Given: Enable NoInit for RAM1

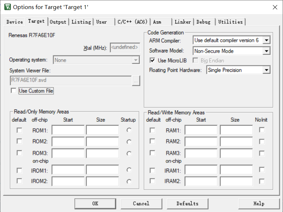Looking at the screenshot, I should coord(262,130).
